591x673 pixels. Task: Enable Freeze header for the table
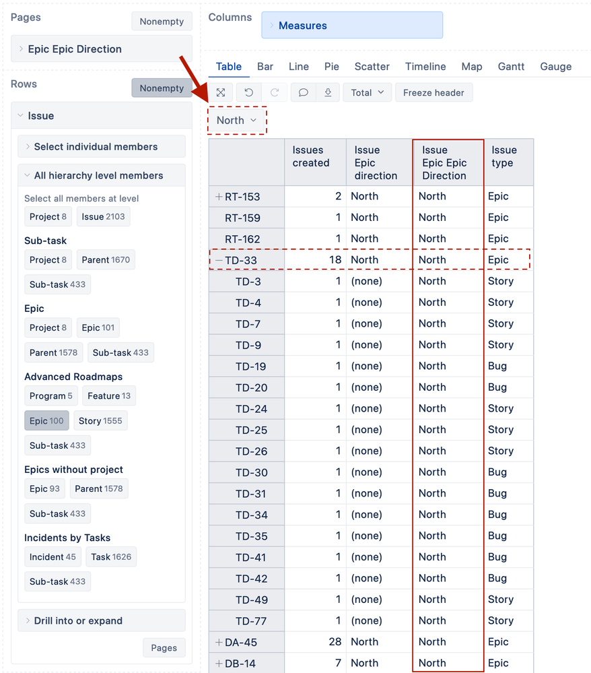point(433,92)
